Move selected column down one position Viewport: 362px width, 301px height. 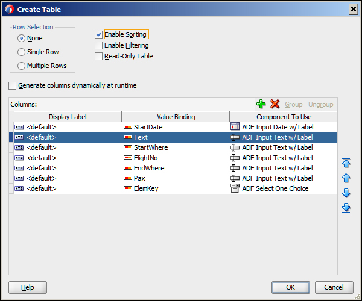click(x=346, y=193)
